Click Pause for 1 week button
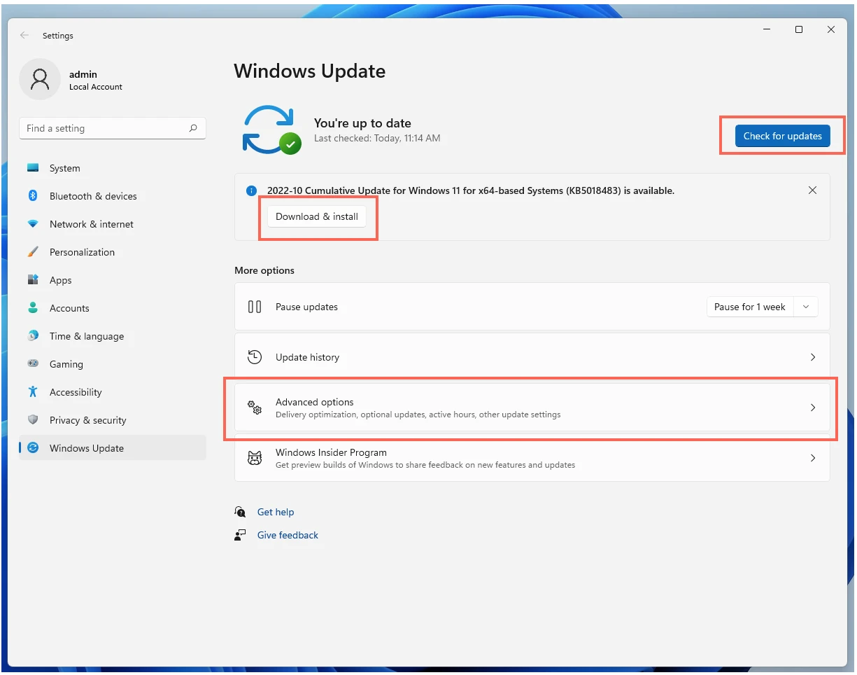Viewport: 857px width, 675px height. (x=750, y=307)
